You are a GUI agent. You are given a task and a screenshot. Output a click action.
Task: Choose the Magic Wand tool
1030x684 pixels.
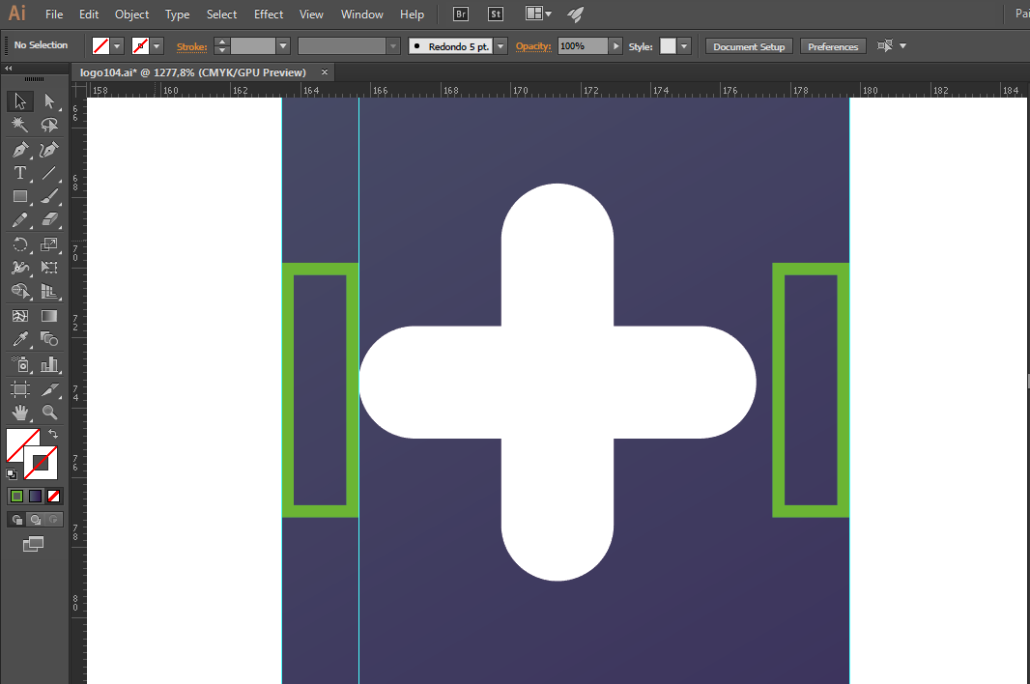[x=20, y=125]
